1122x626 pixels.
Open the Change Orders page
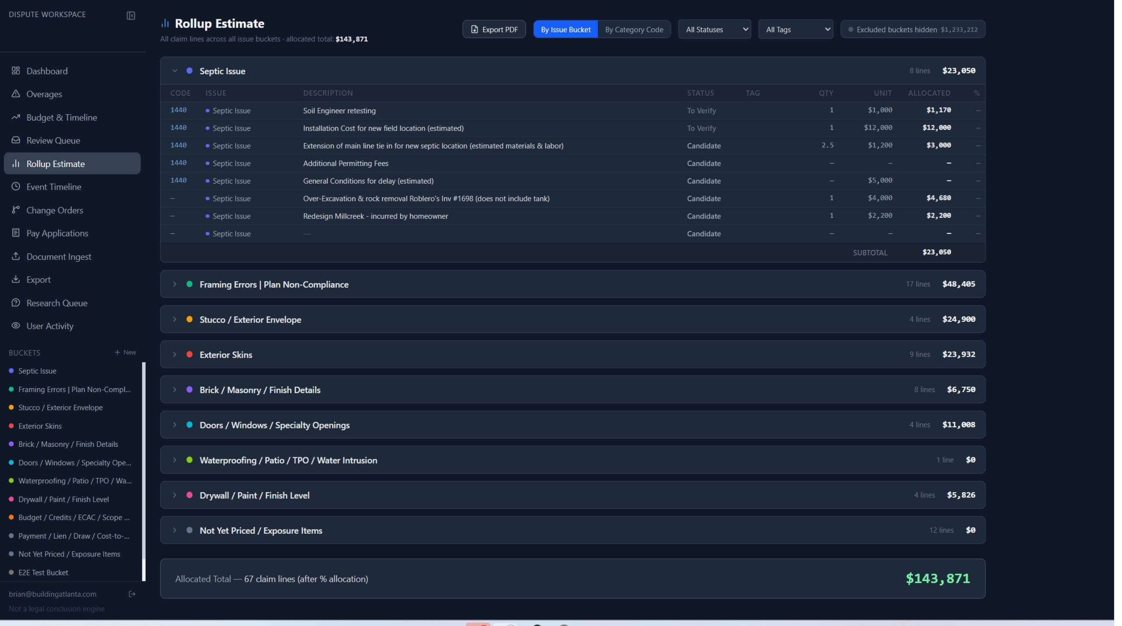click(x=72, y=210)
